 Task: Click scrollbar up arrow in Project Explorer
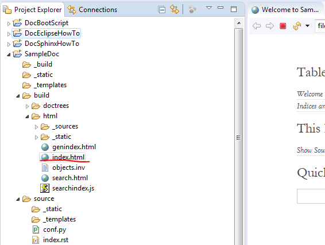(239, 23)
